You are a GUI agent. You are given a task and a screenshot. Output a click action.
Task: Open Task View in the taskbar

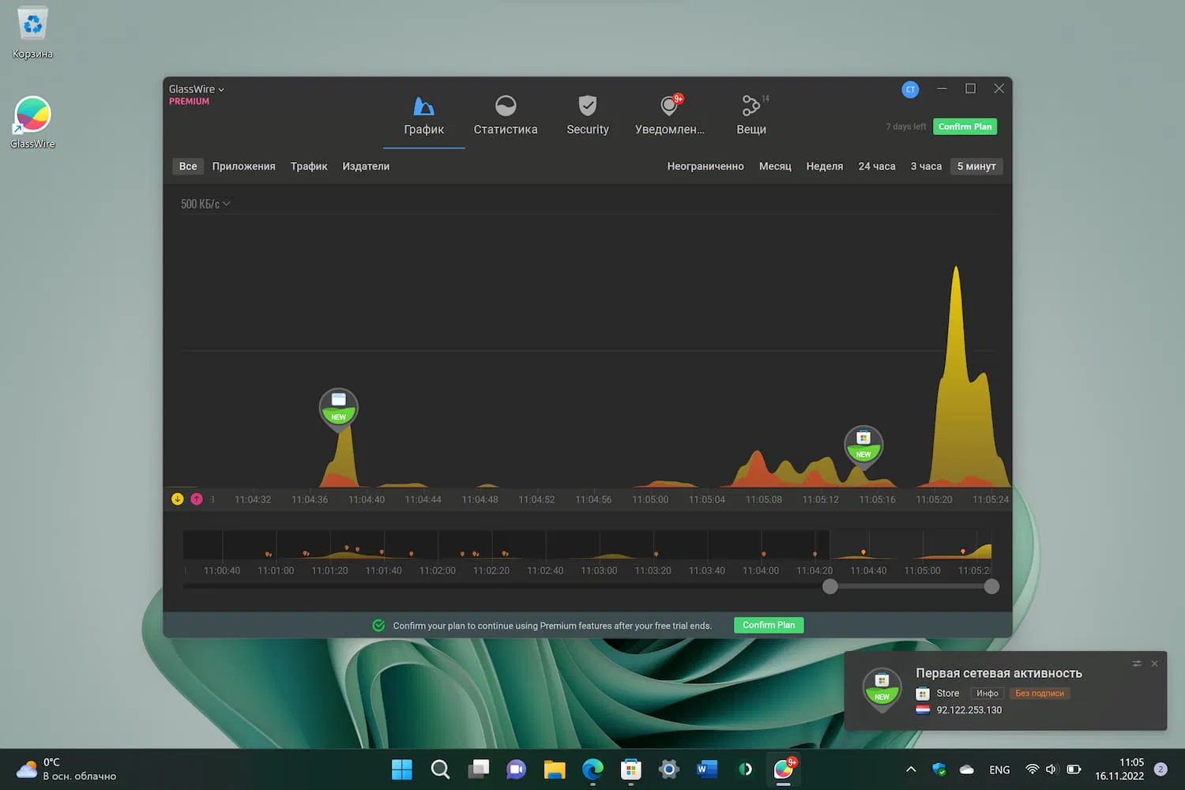(478, 769)
